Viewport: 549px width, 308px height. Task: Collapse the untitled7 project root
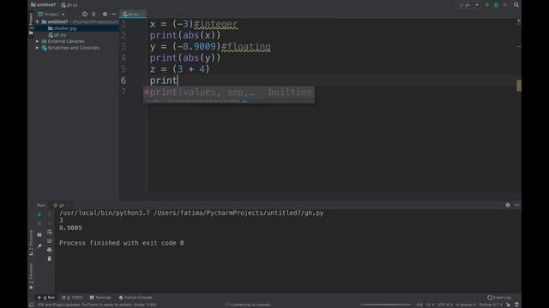click(x=38, y=21)
